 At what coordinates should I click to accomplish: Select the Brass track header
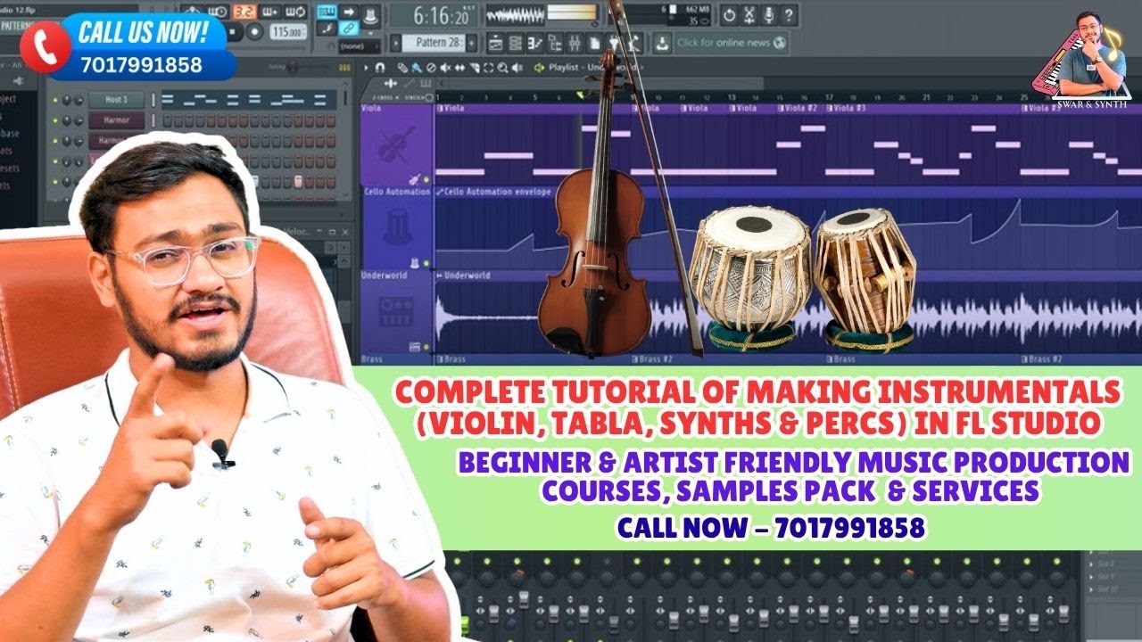[396, 359]
